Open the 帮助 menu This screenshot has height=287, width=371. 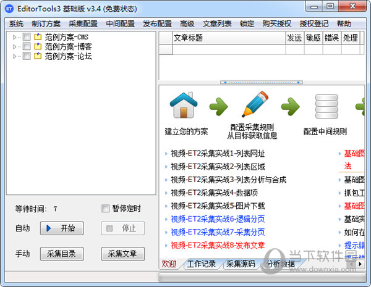344,24
